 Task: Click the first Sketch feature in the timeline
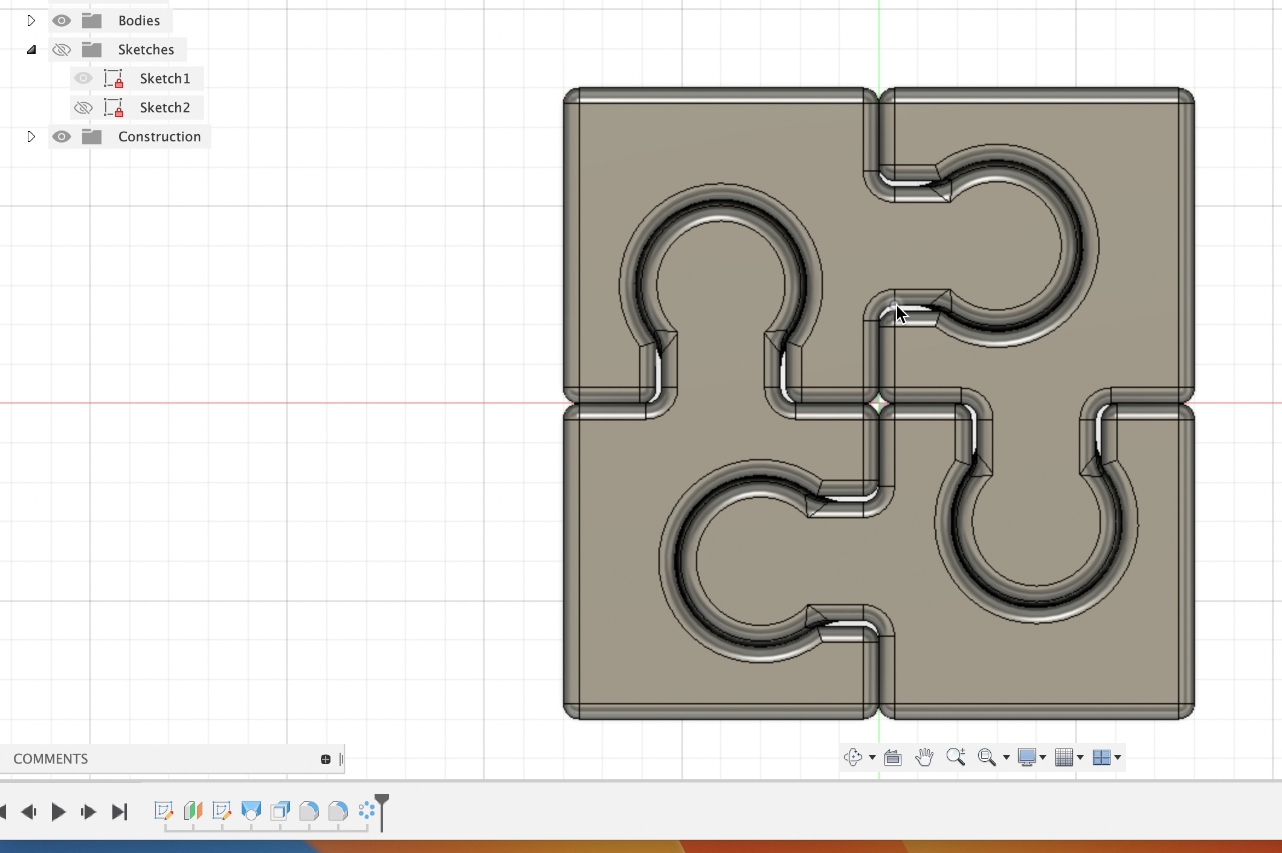163,811
